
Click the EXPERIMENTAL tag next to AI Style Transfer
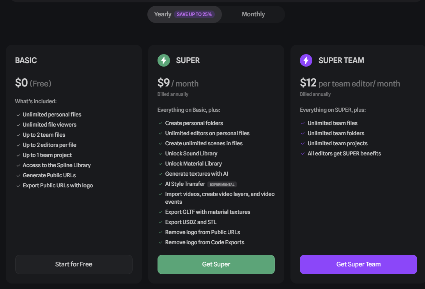(x=222, y=185)
